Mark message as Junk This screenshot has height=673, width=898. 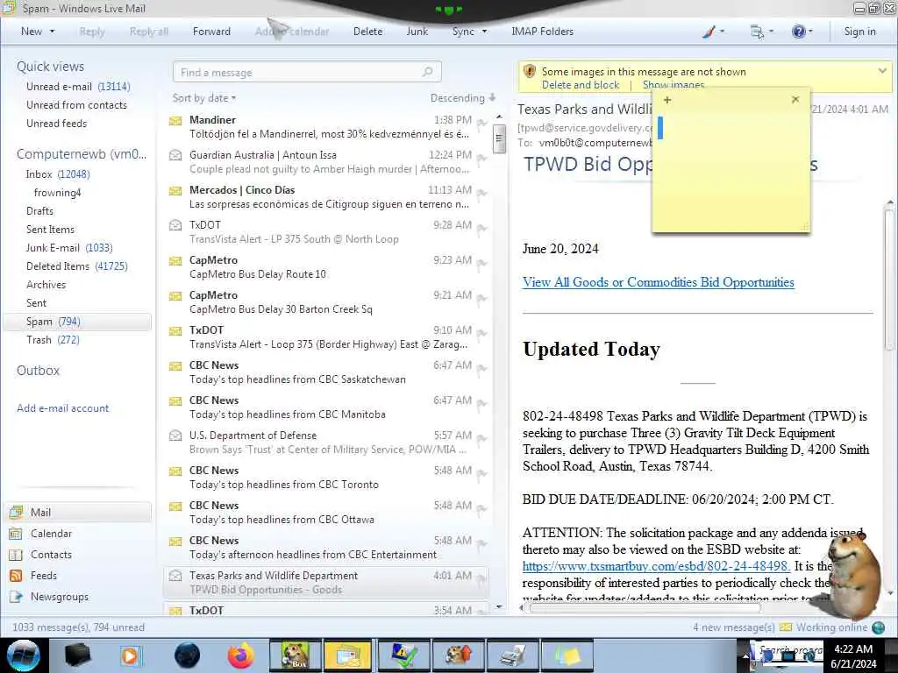click(x=417, y=32)
